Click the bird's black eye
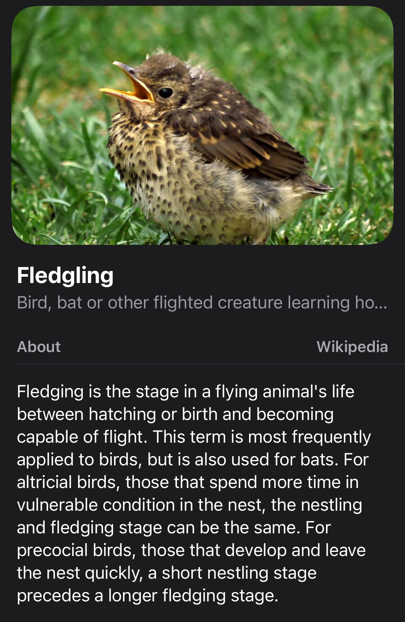 pyautogui.click(x=166, y=92)
